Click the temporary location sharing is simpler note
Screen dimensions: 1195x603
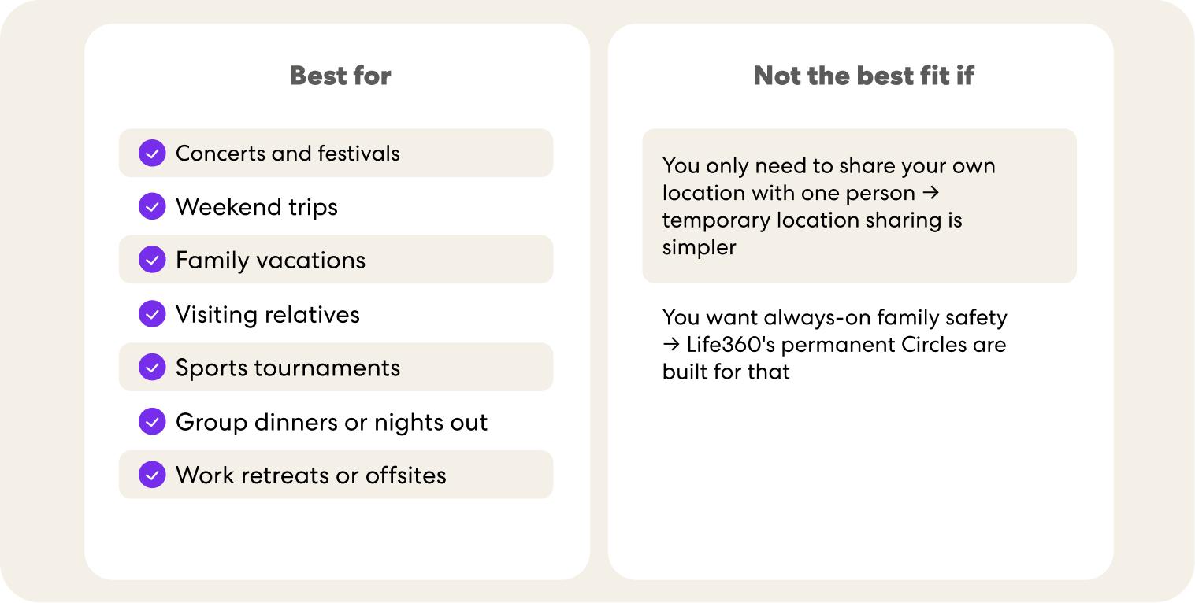click(x=859, y=206)
